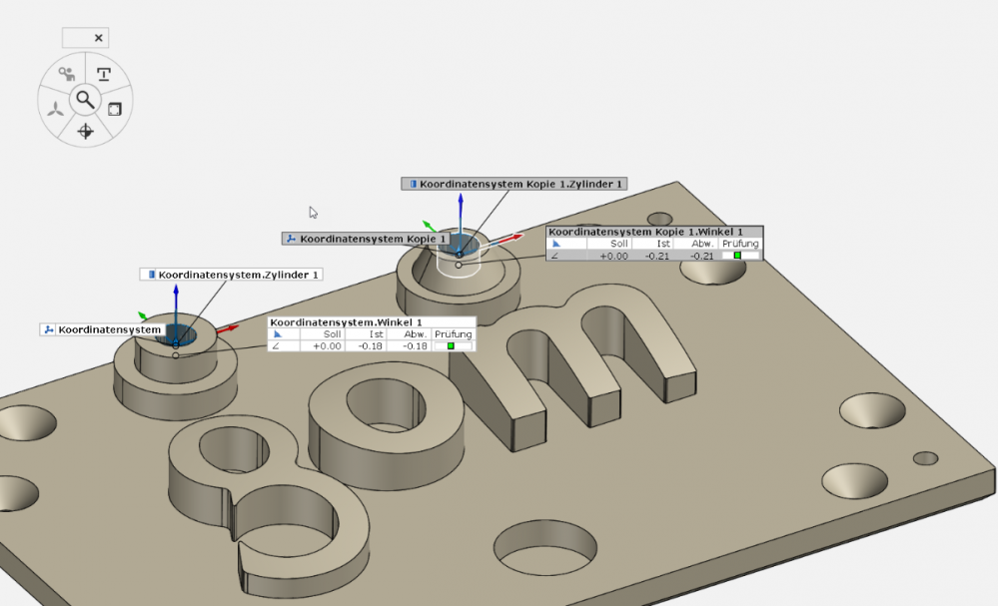Image resolution: width=998 pixels, height=606 pixels.
Task: Click the fit-to-view frame icon in radial menu
Action: (115, 108)
